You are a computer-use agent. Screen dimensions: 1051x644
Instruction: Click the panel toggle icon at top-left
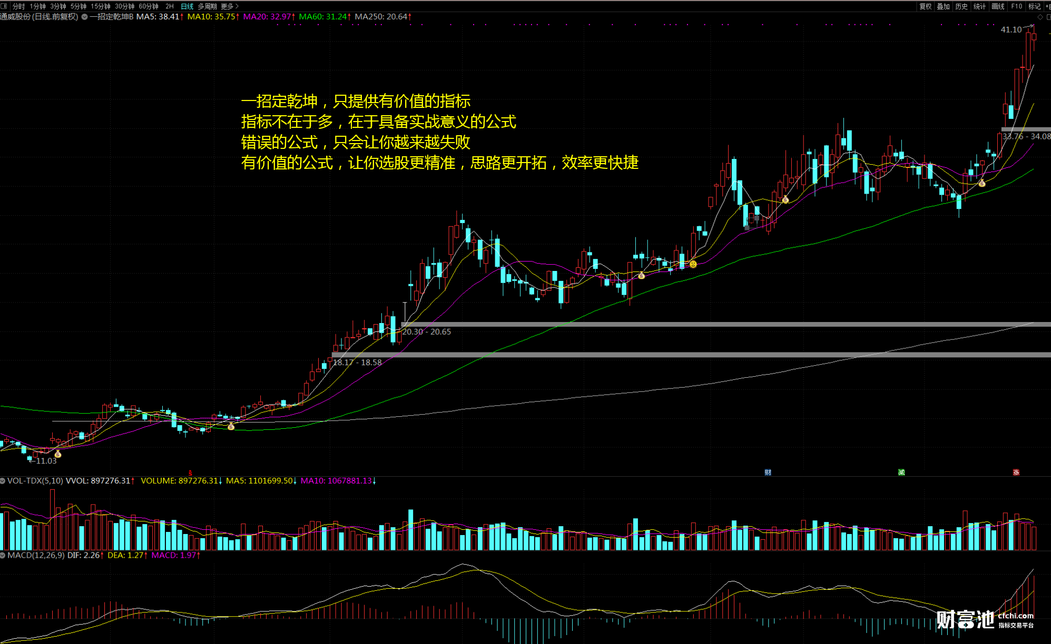4,6
